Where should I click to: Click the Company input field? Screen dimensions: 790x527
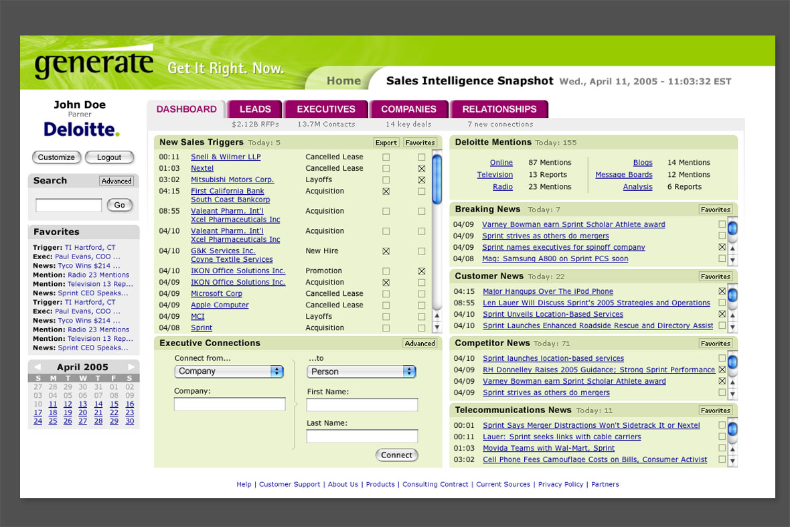230,404
